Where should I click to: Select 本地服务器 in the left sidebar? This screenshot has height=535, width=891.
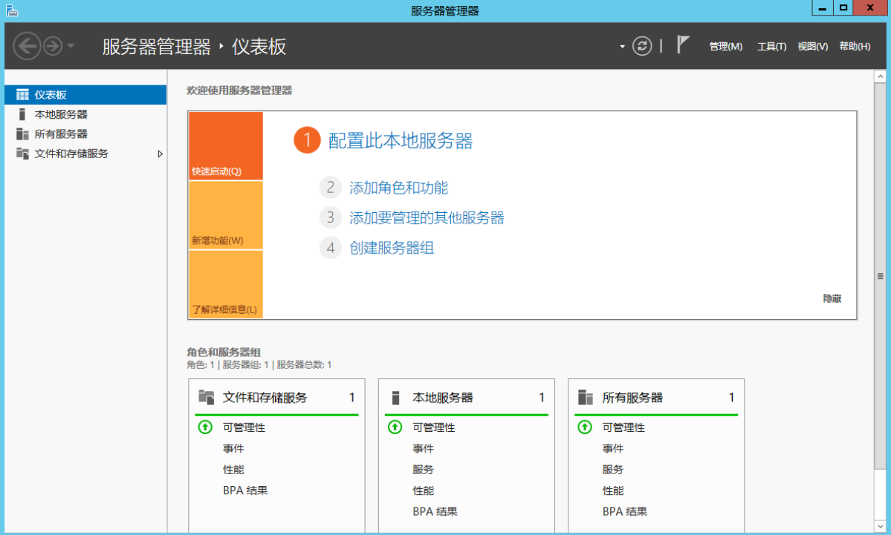[61, 114]
